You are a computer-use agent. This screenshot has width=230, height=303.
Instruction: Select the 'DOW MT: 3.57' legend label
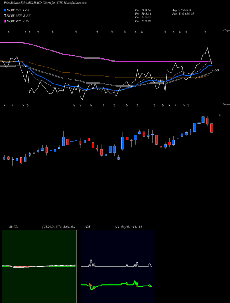pos(18,16)
